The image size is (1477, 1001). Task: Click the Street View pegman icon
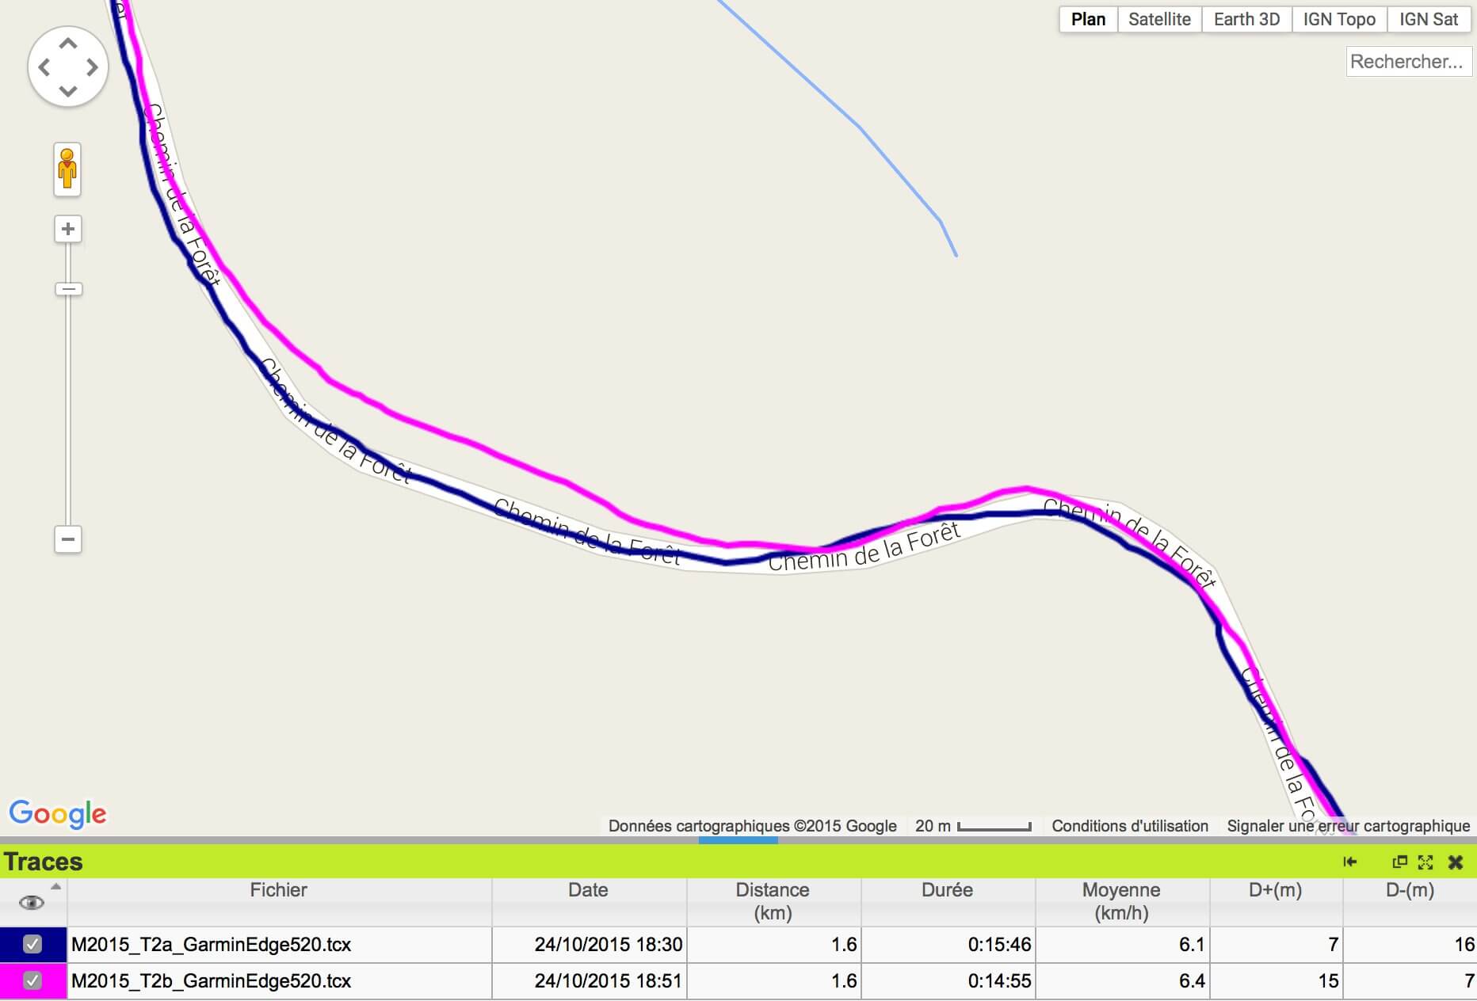tap(67, 169)
